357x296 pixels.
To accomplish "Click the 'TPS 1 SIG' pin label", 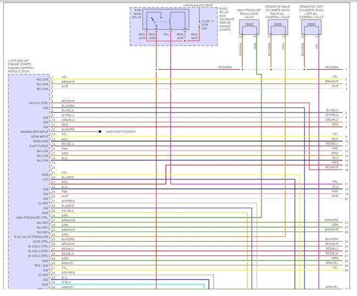I will point(41,265).
